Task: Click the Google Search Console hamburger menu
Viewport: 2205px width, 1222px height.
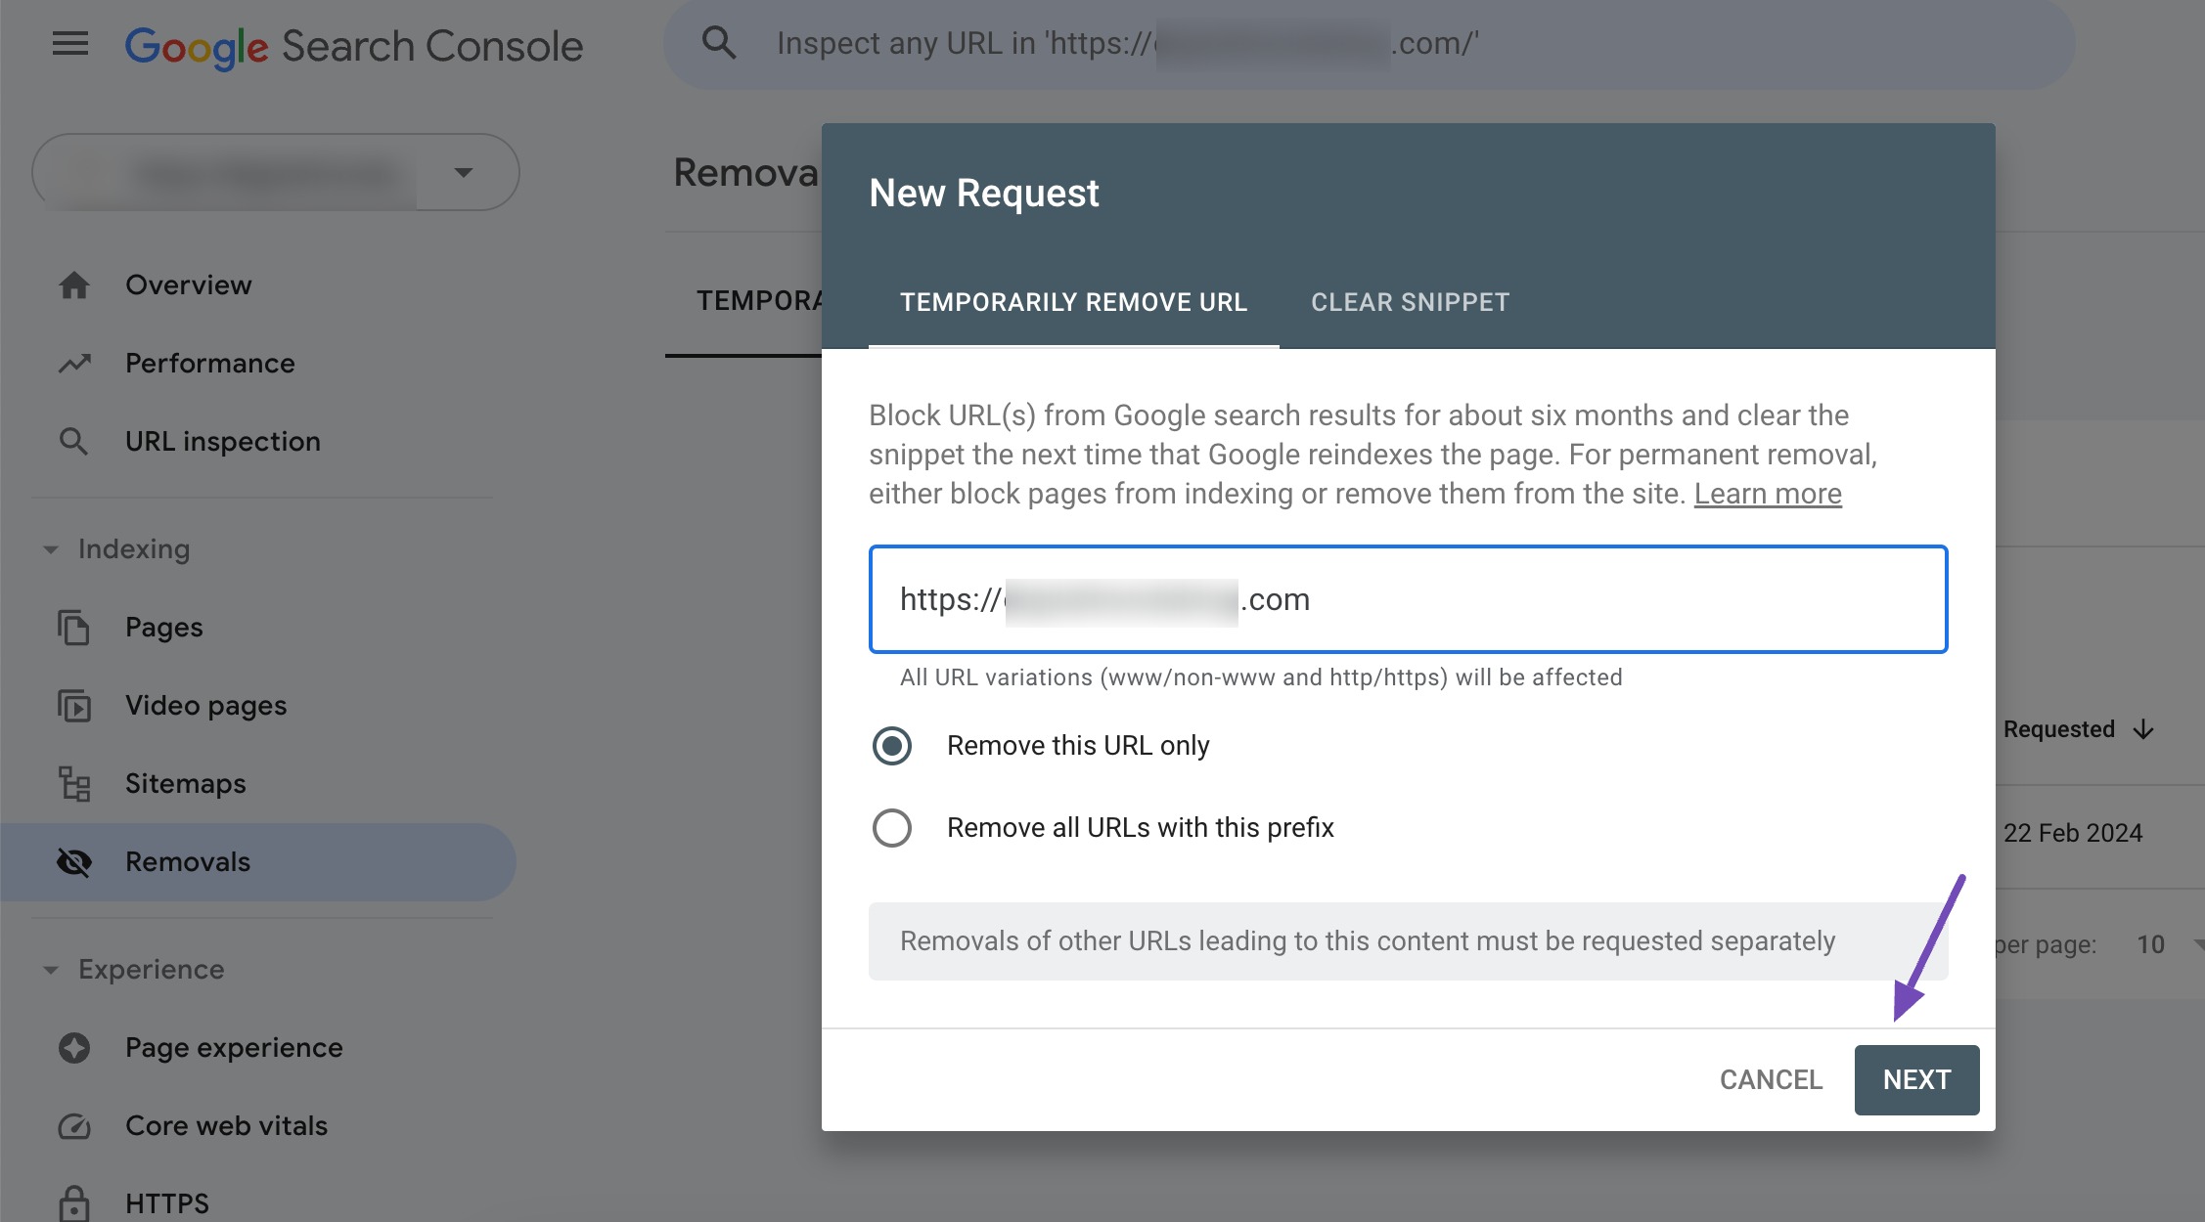Action: point(67,41)
